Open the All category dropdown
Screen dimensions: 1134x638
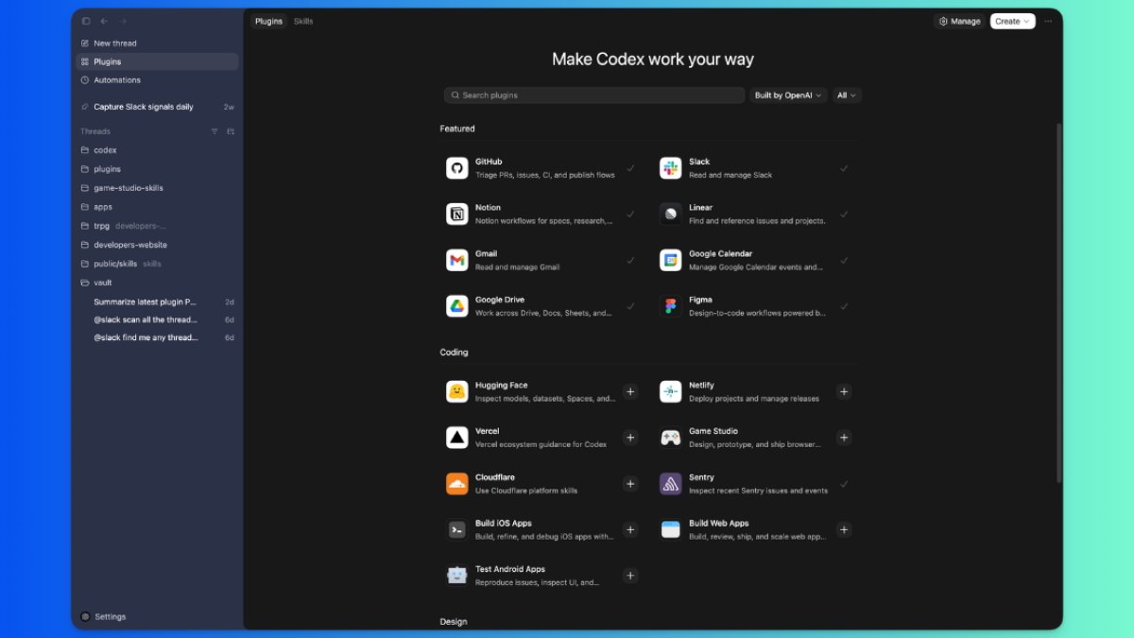(x=847, y=95)
